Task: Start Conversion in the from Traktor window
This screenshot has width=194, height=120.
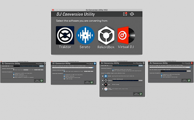Action: pyautogui.click(x=39, y=81)
